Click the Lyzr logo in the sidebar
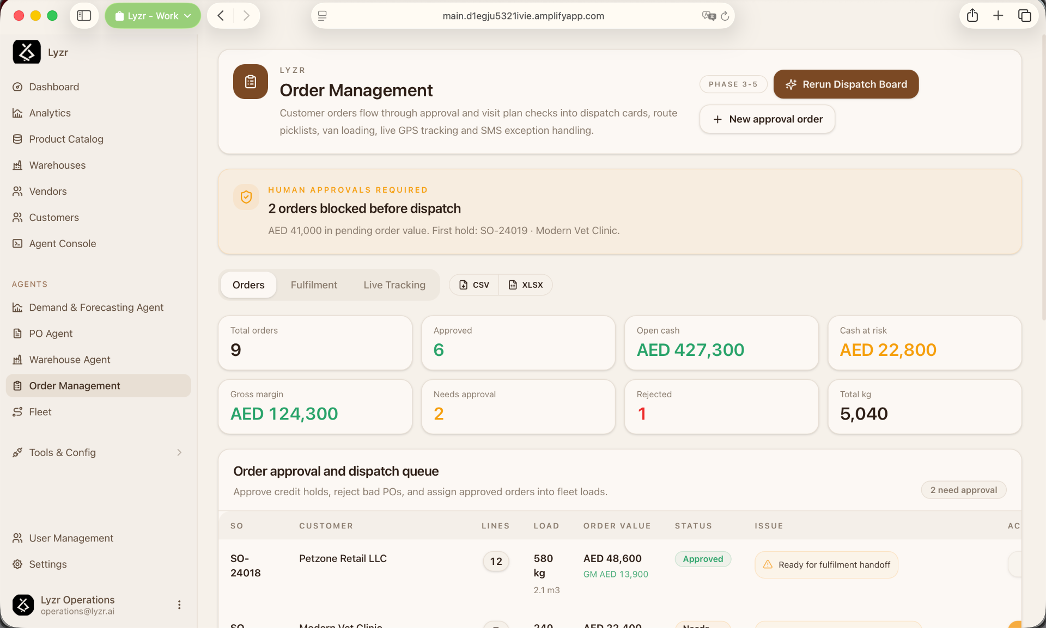Viewport: 1046px width, 628px height. [27, 52]
